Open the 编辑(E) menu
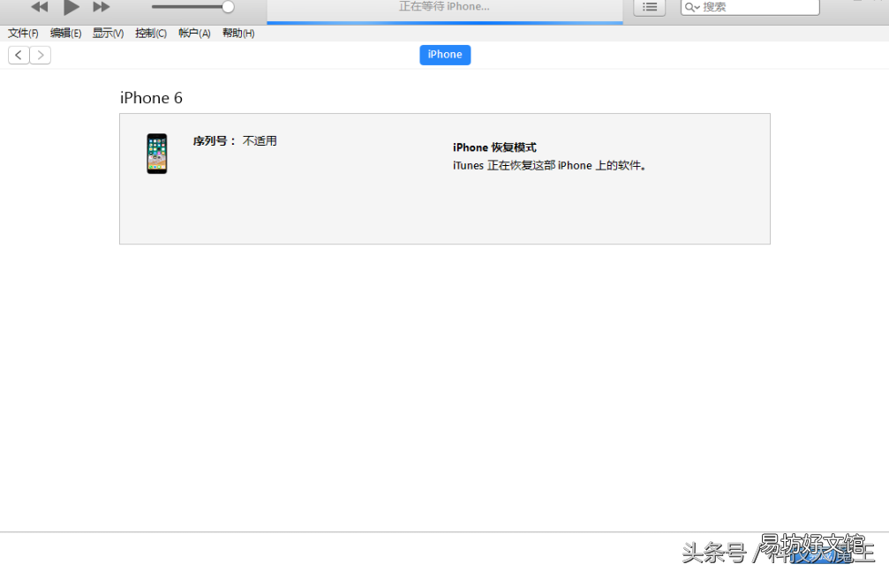Screen dimensions: 889x572 click(65, 34)
